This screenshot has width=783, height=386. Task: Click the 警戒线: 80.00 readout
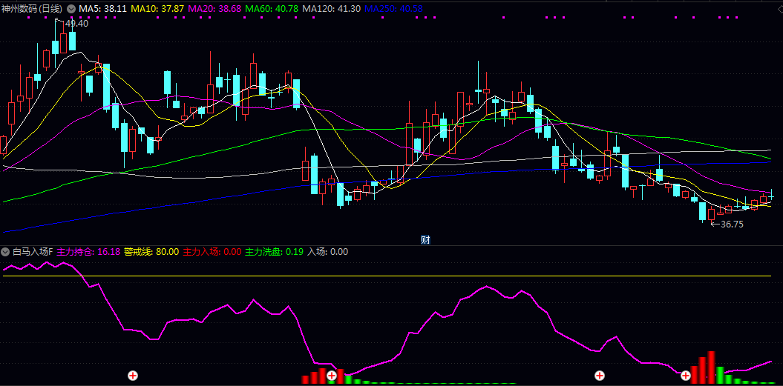point(151,252)
